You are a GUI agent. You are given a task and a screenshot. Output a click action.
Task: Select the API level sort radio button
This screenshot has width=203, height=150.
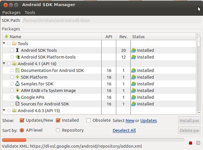pyautogui.click(x=22, y=130)
